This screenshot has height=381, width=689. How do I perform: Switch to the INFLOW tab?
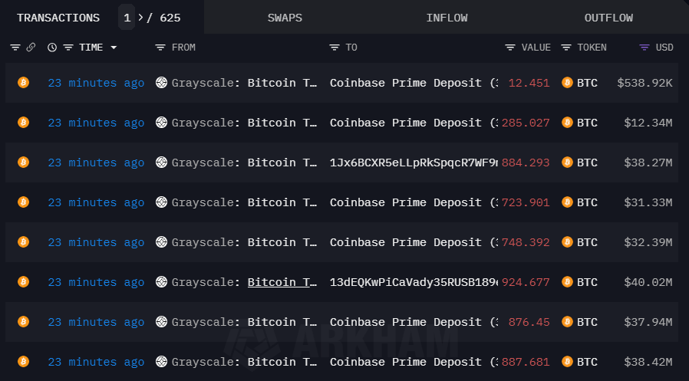447,18
